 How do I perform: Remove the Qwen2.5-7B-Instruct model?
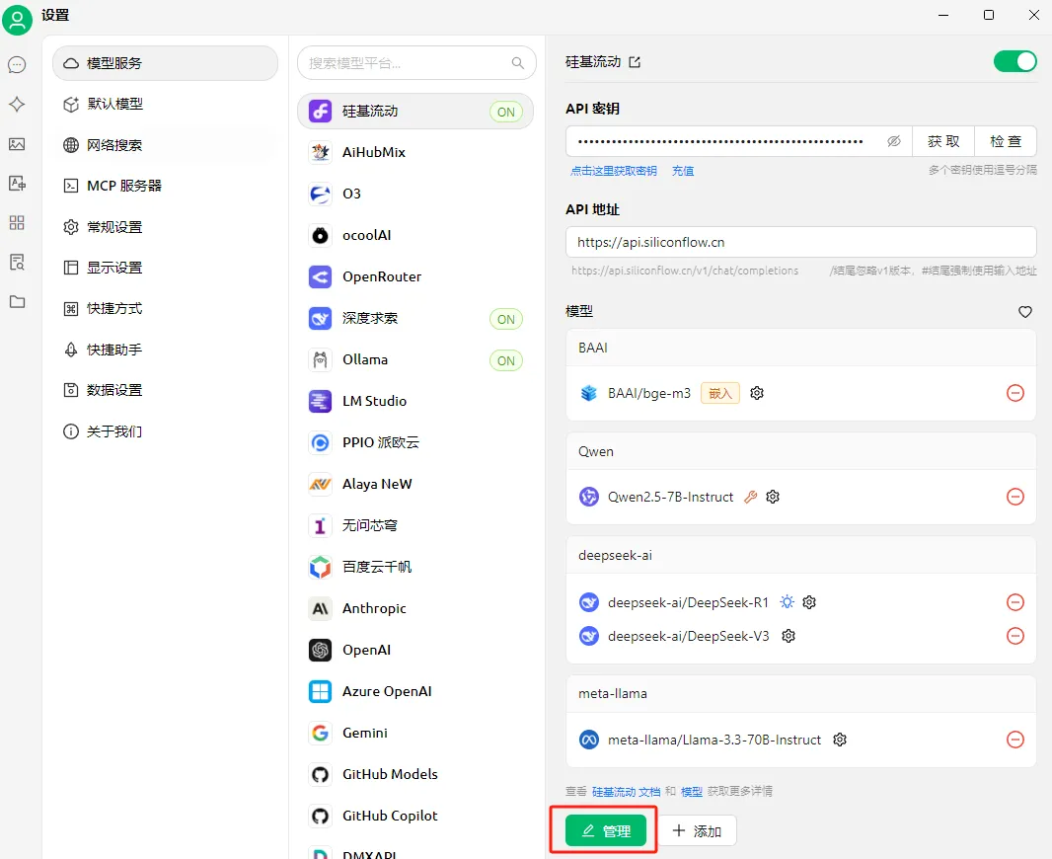click(x=1015, y=497)
